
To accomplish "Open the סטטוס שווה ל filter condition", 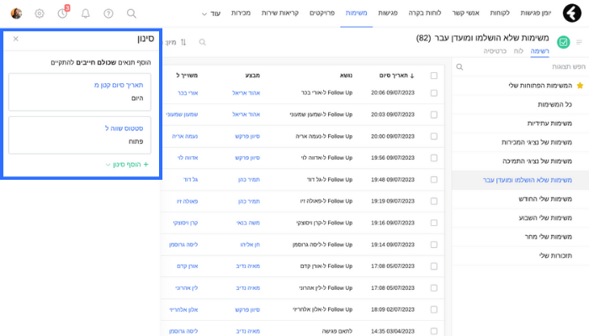I will tap(80, 135).
